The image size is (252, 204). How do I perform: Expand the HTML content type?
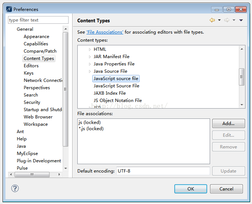click(x=90, y=49)
